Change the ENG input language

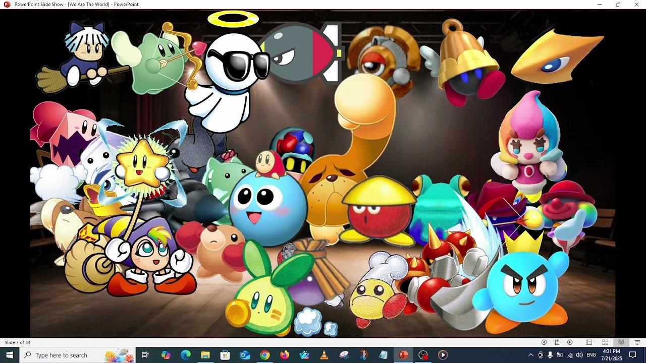pyautogui.click(x=591, y=355)
